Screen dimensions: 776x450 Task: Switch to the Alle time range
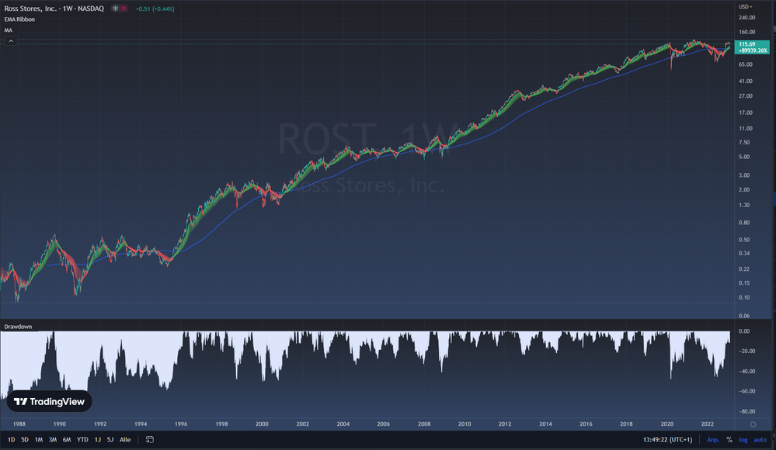(x=125, y=439)
